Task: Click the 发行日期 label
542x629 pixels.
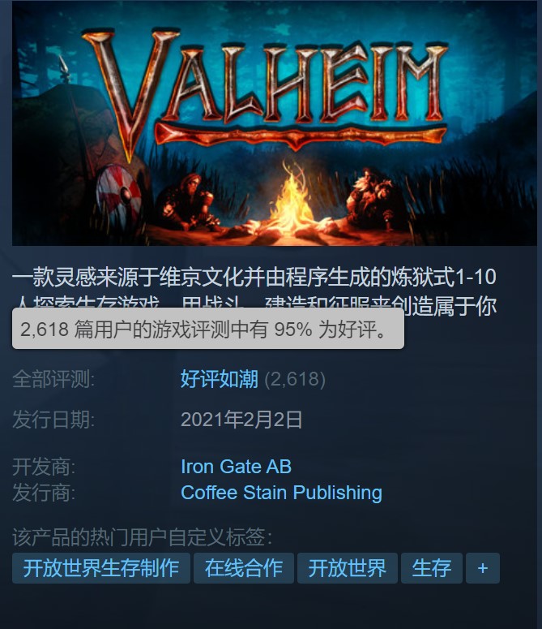Action: [53, 420]
